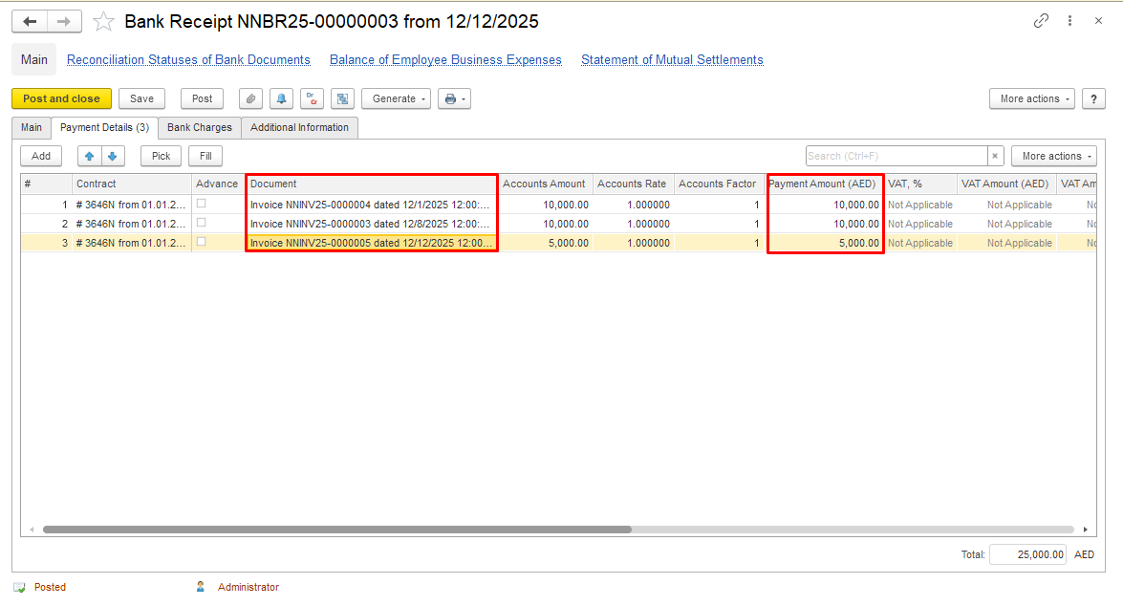Select the Payment Details (3) tab
Viewport: 1123px width, 606px height.
point(104,127)
